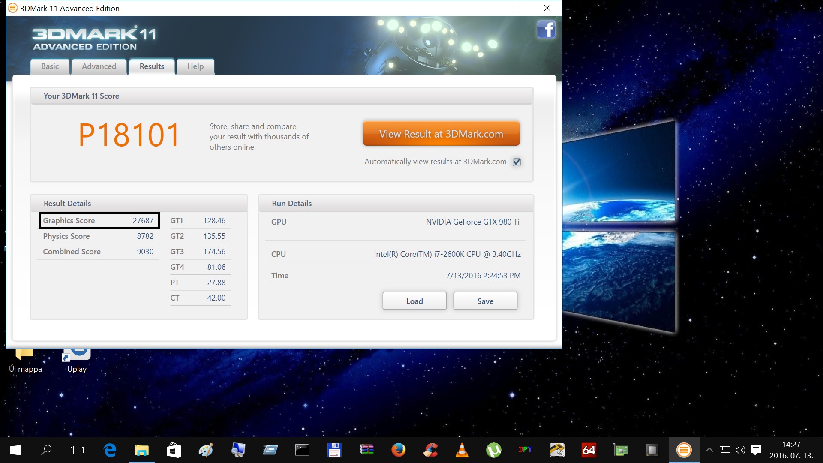
Task: Open network status tray icon
Action: click(725, 450)
